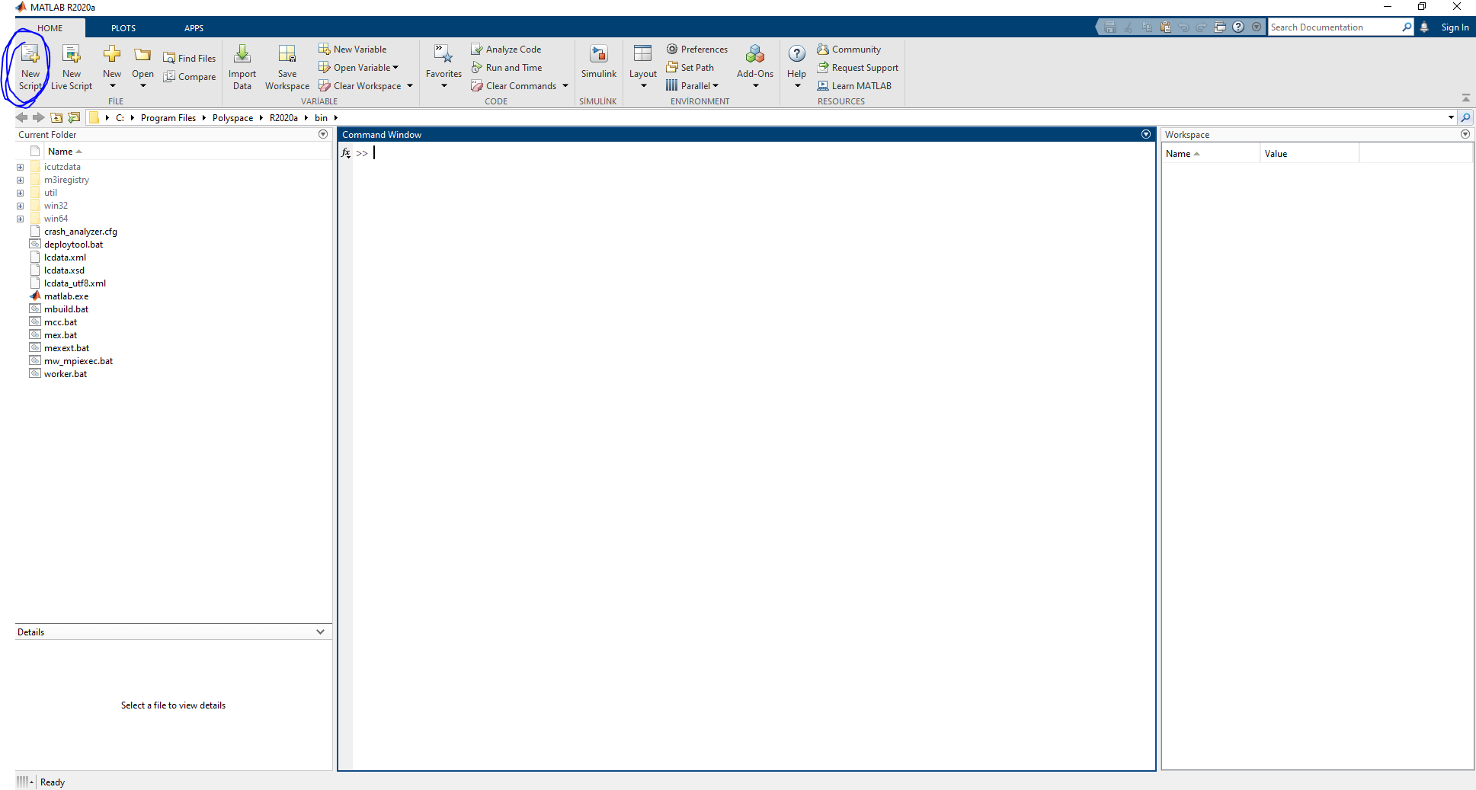Expand the win32 folder
This screenshot has width=1476, height=790.
(21, 206)
